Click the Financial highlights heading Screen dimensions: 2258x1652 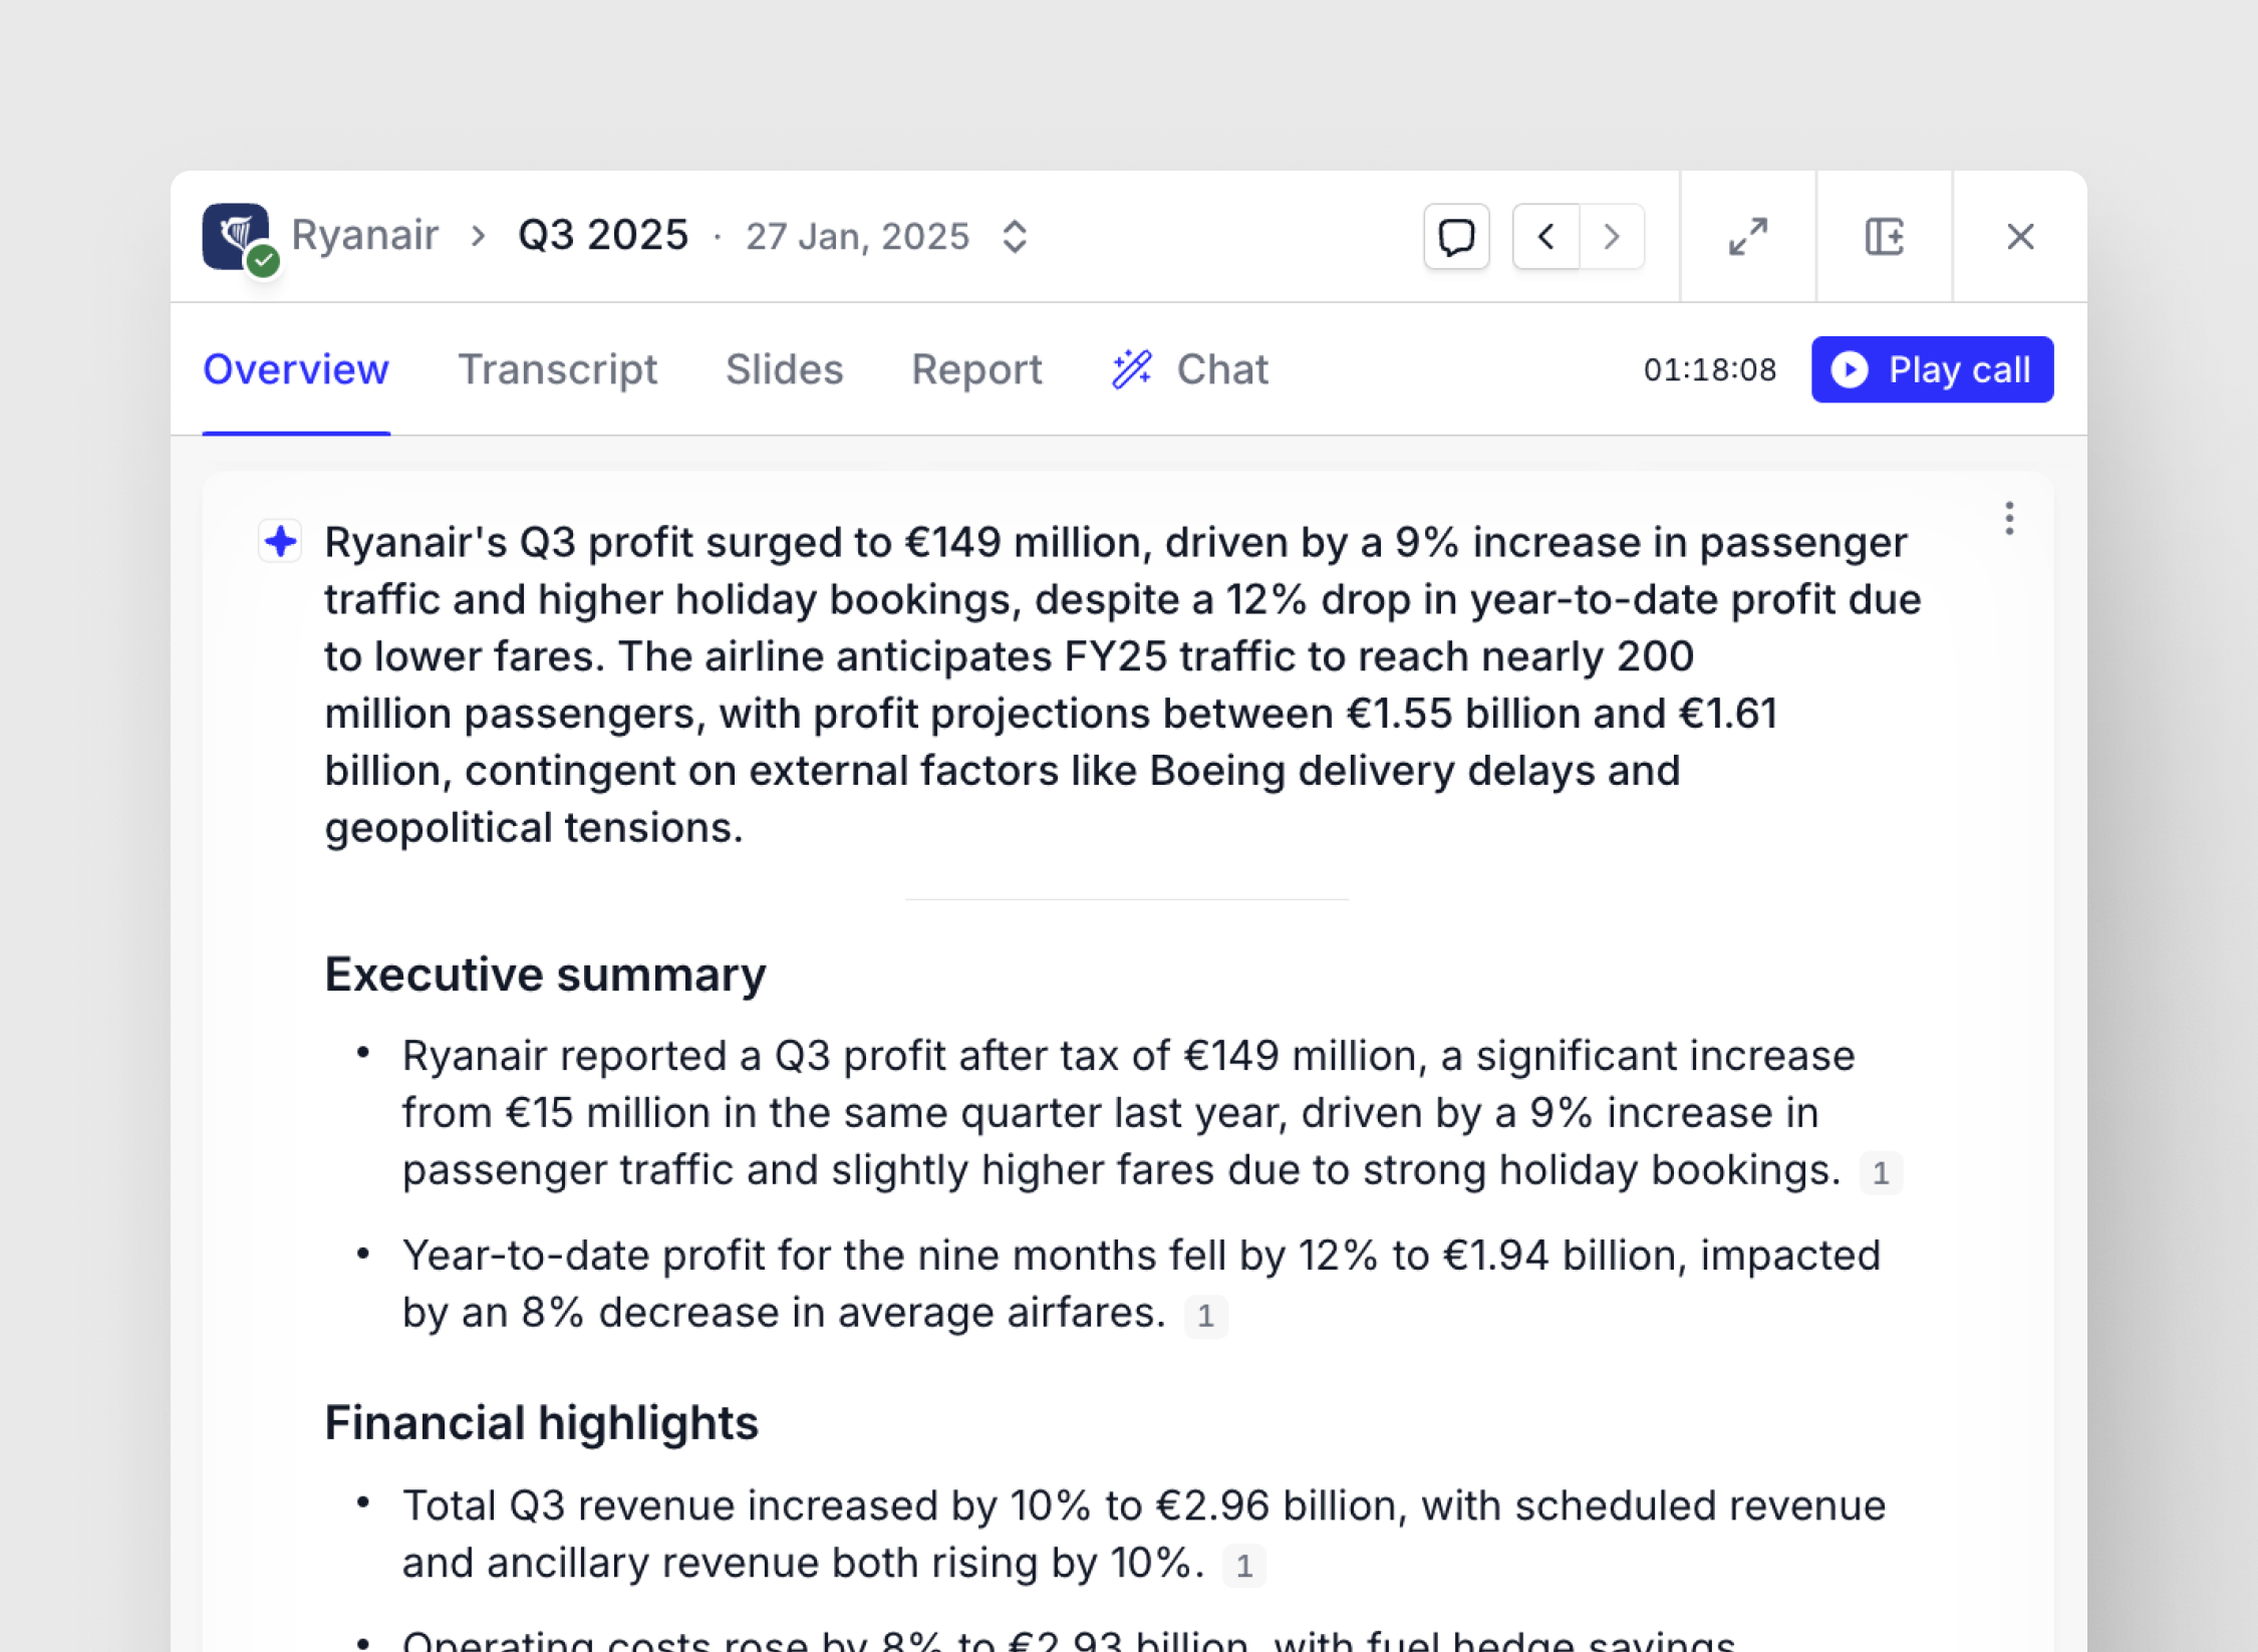pyautogui.click(x=541, y=1423)
